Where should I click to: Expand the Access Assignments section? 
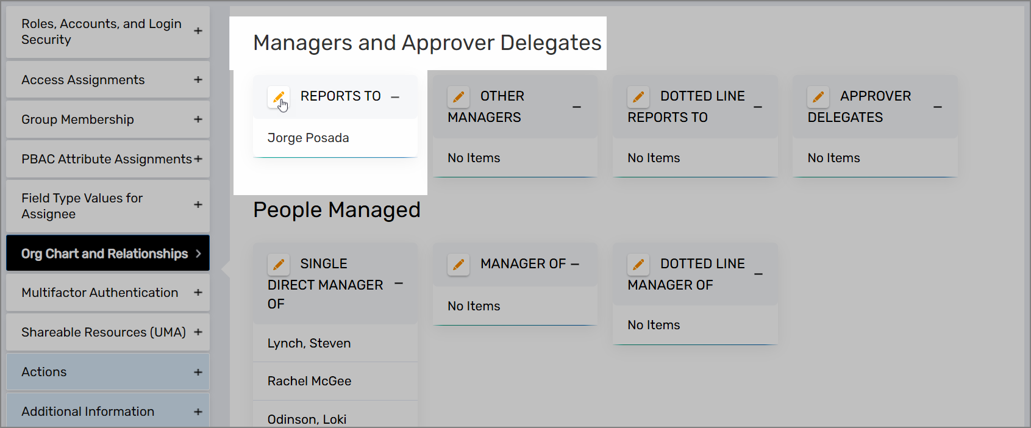[198, 80]
